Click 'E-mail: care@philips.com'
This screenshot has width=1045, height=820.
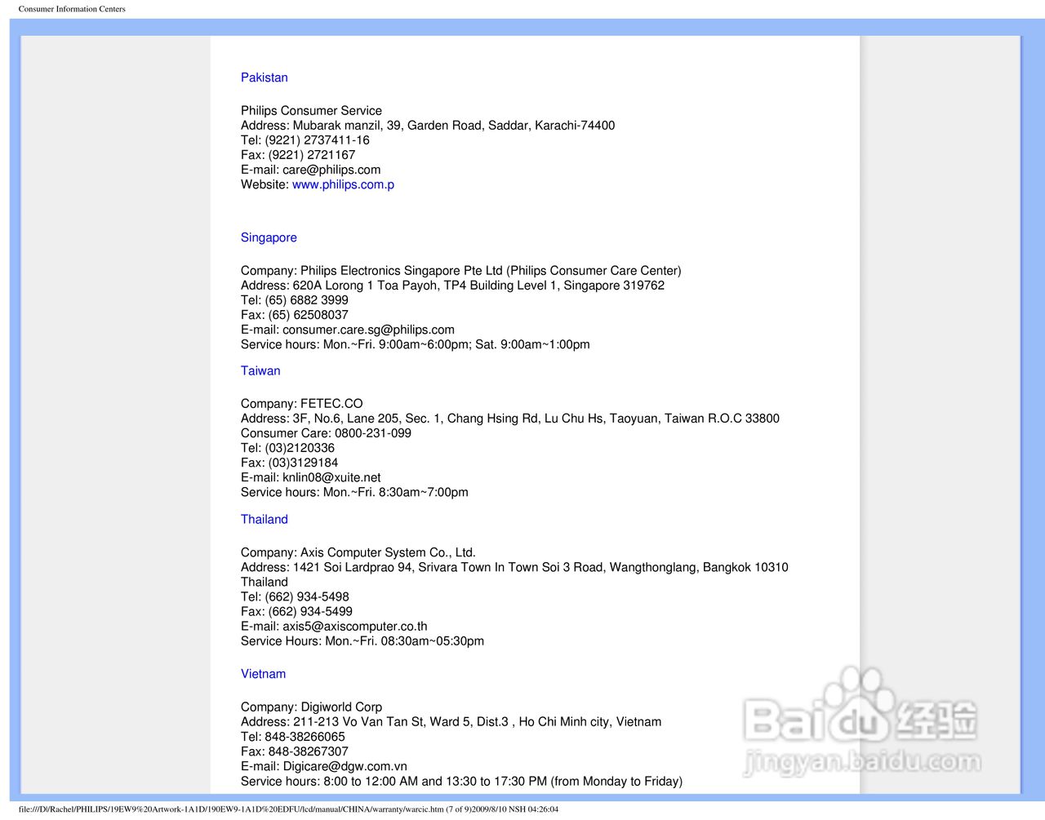click(310, 170)
